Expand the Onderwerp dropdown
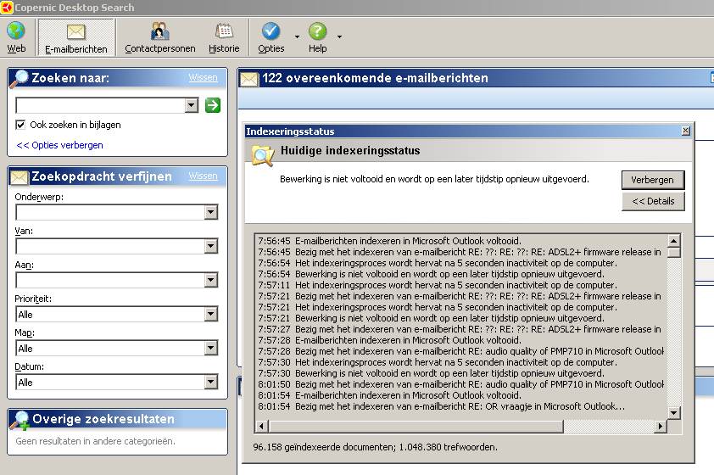714x475 pixels. [x=211, y=212]
